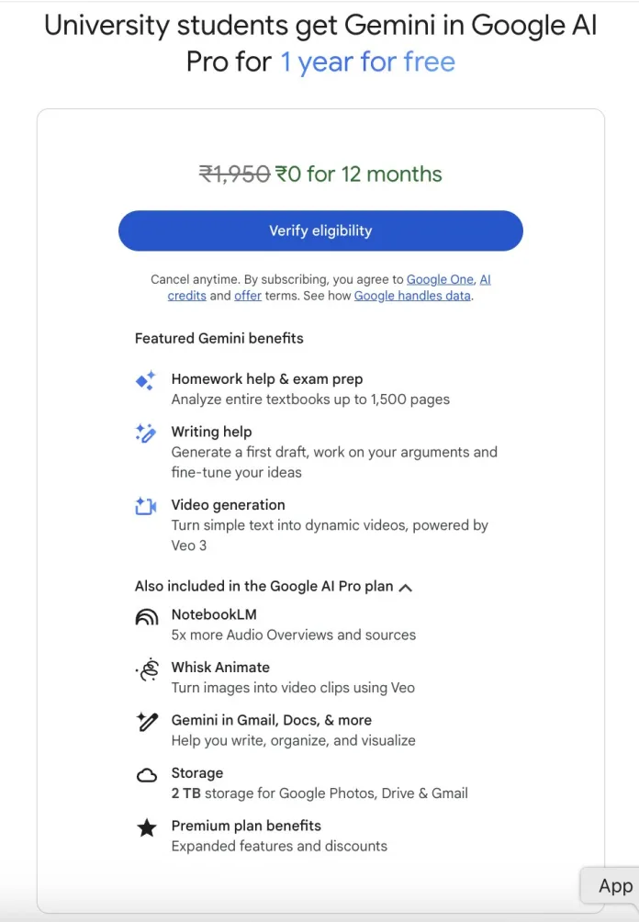The height and width of the screenshot is (922, 639).
Task: Collapse the Google AI Pro plan section
Action: click(x=405, y=586)
